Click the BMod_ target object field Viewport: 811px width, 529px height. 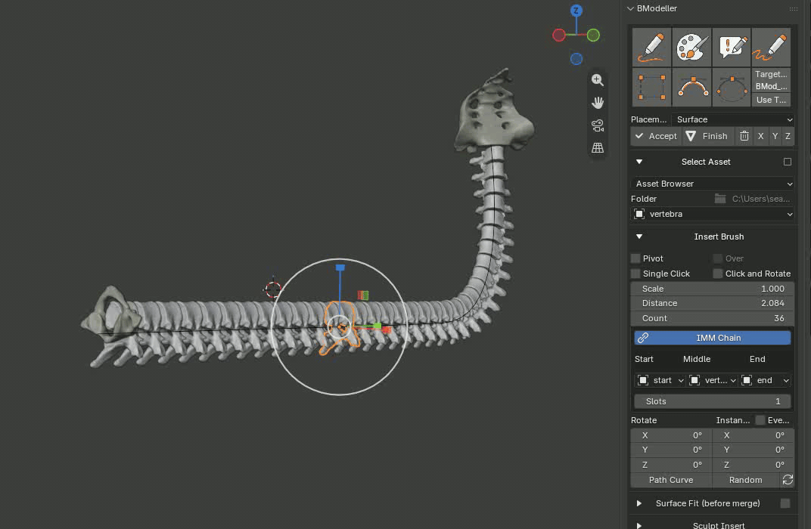[771, 87]
